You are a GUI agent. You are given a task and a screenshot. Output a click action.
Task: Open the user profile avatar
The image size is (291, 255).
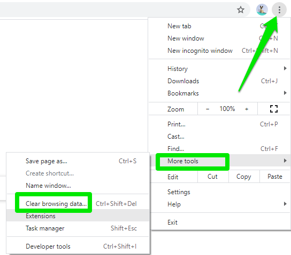(262, 10)
